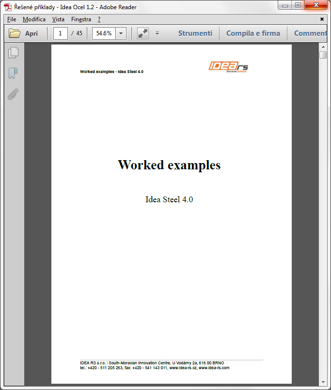Open the Finestra menu
This screenshot has width=331, height=390.
[81, 19]
